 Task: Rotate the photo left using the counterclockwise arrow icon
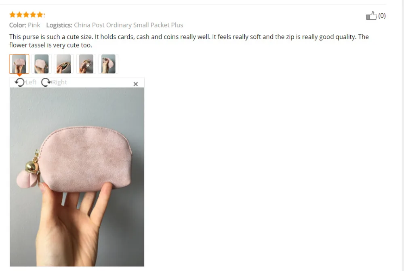coord(19,82)
